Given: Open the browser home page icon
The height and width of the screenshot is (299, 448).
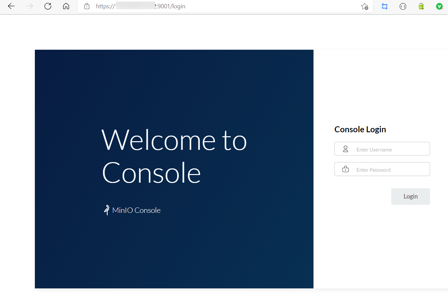Looking at the screenshot, I should pos(66,6).
